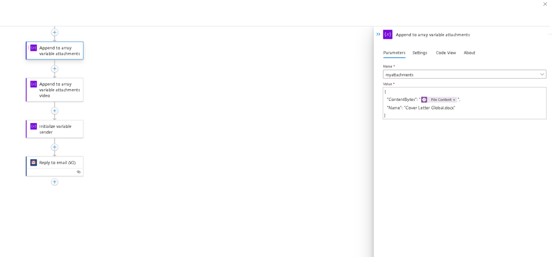Click the panel title Append to array variable attachments
The width and height of the screenshot is (553, 257).
tap(433, 35)
